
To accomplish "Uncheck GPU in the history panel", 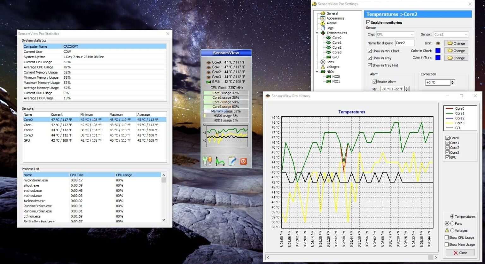I will point(447,157).
